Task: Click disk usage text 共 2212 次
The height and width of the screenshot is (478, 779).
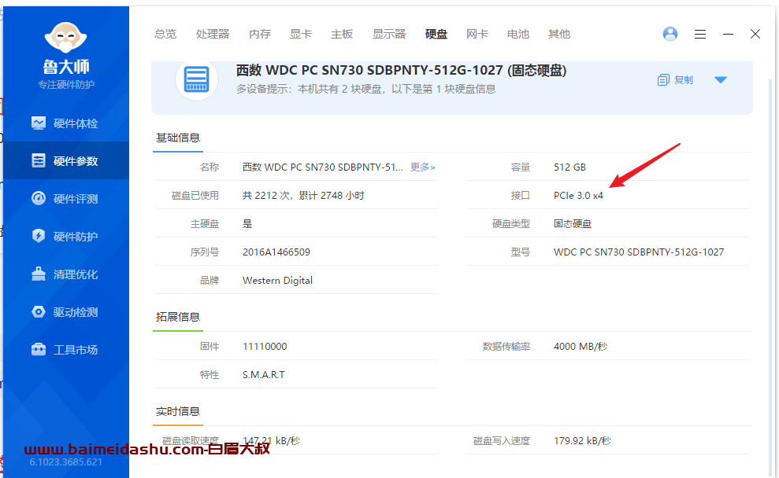Action: tap(303, 195)
